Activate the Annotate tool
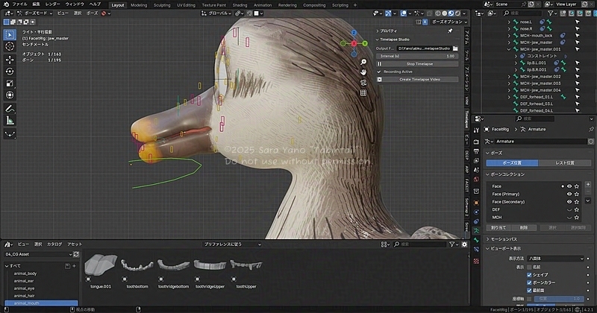 point(10,108)
